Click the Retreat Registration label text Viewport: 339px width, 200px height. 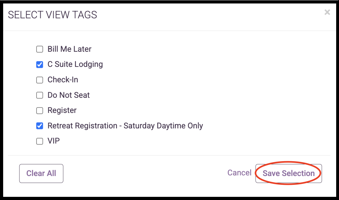pos(125,126)
